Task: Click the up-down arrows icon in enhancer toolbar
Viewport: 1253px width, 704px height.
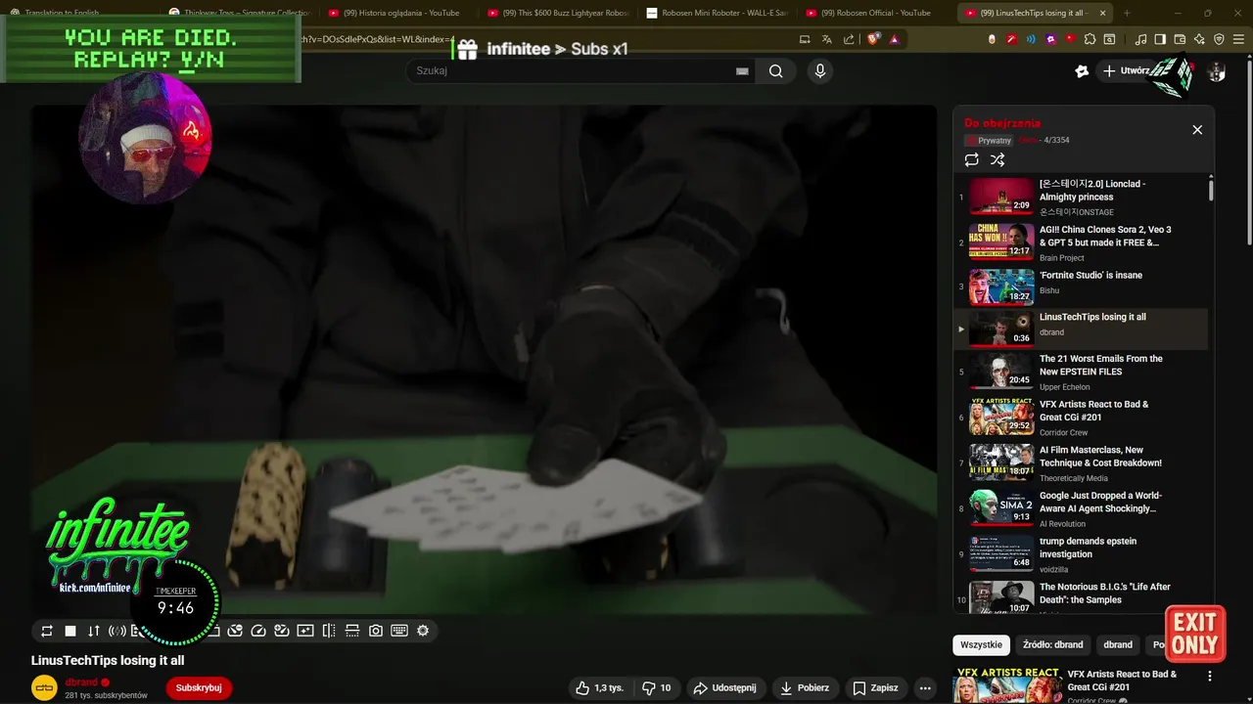Action: point(94,631)
